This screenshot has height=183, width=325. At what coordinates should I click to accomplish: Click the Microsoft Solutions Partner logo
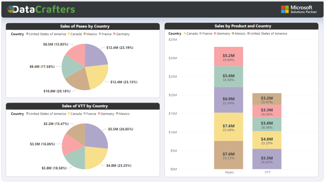pos(299,9)
